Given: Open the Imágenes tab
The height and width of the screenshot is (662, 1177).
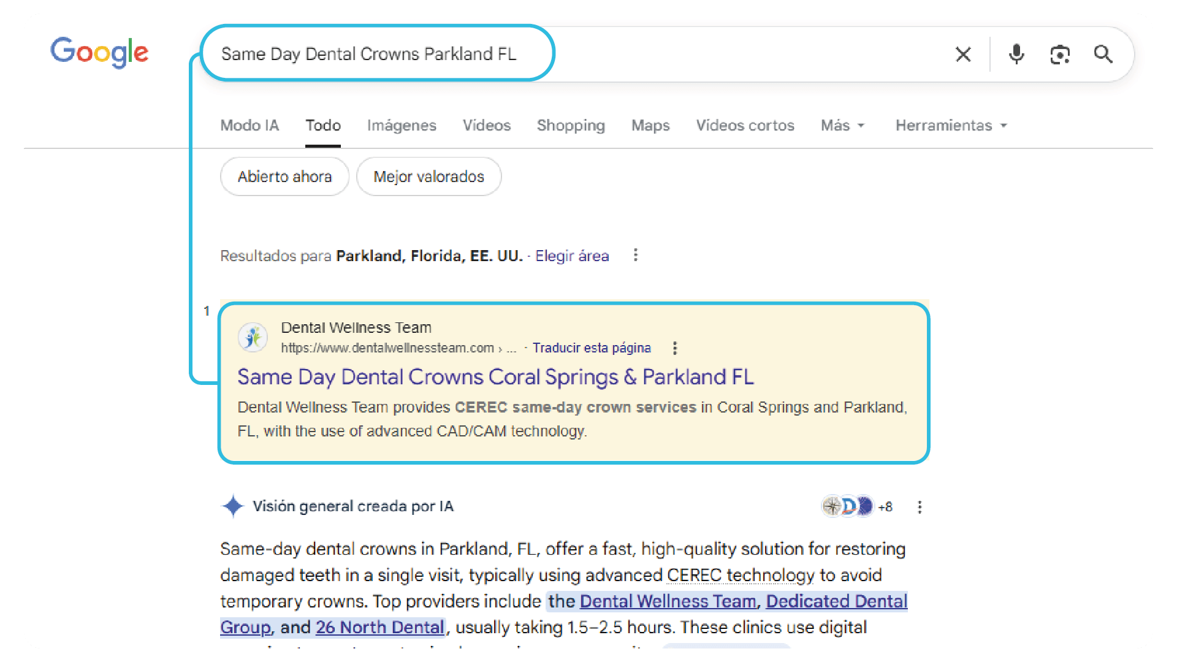Looking at the screenshot, I should 402,125.
